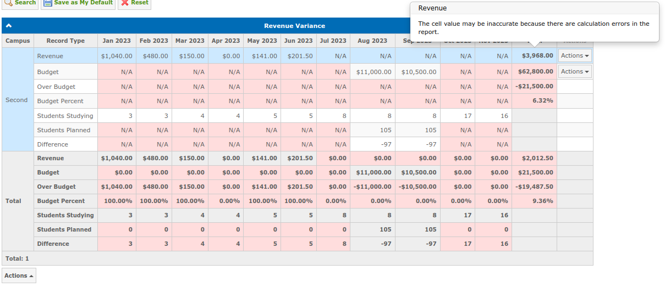665x287 pixels.
Task: Open the bottom Actions menu
Action: pos(19,275)
